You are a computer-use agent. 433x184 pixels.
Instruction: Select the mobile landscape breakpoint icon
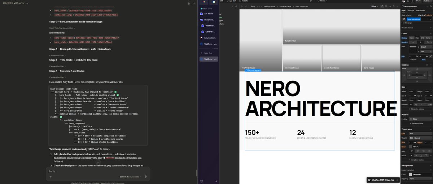click(390, 6)
